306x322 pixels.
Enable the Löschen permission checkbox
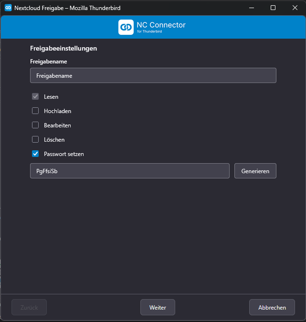35,139
